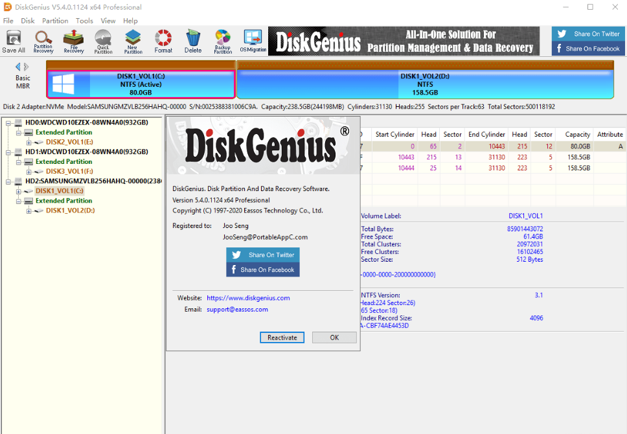This screenshot has height=434, width=627.
Task: Click OK to close the About dialog
Action: (334, 337)
